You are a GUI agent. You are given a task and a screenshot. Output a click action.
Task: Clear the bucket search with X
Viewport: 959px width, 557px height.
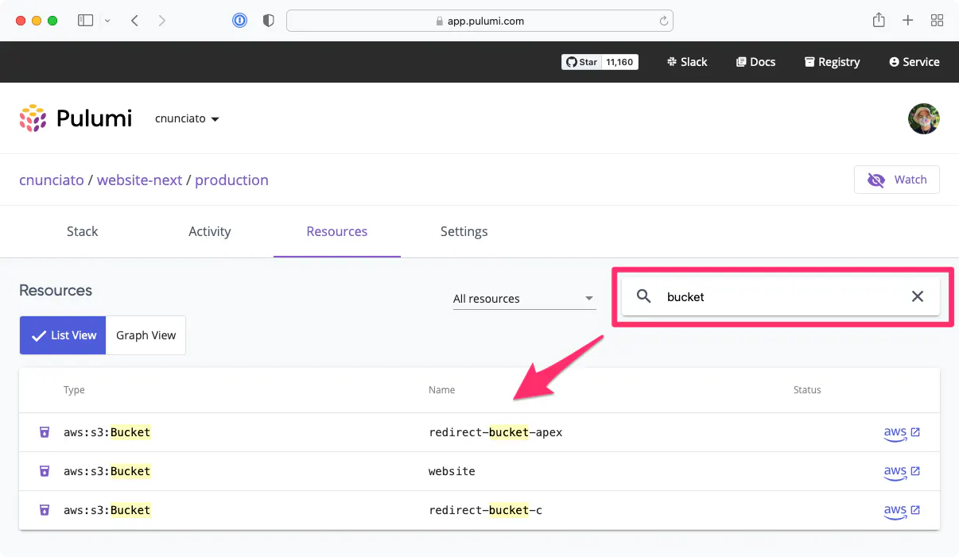coord(918,296)
